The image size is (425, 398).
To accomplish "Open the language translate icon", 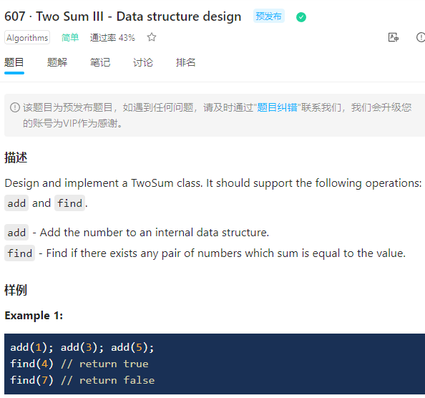I will (x=394, y=37).
